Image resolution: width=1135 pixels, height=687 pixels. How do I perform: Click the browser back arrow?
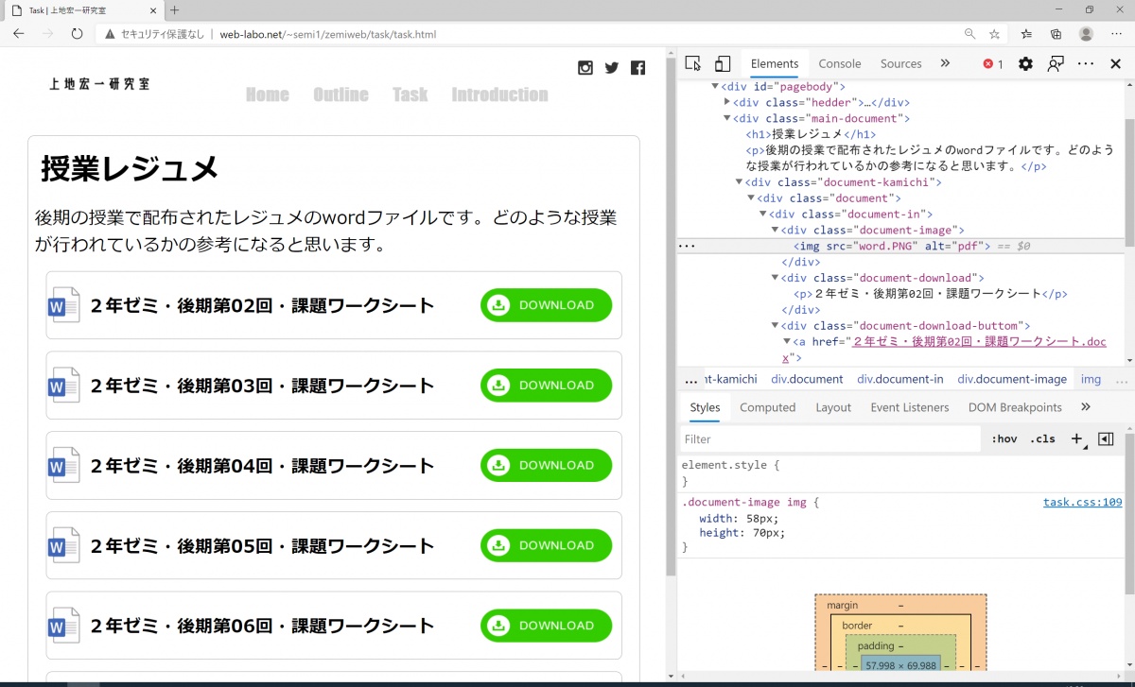(18, 34)
